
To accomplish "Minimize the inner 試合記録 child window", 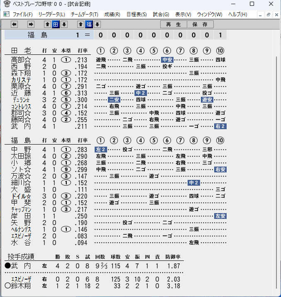I will tap(260, 15).
